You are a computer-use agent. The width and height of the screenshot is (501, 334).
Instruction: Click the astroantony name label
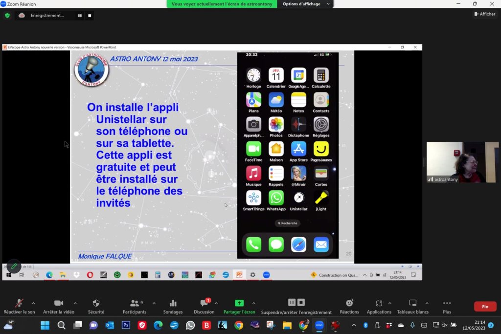pos(446,179)
